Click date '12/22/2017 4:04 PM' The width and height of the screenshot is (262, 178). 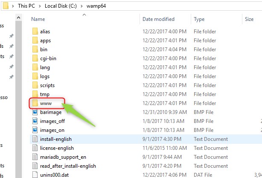pyautogui.click(x=164, y=50)
